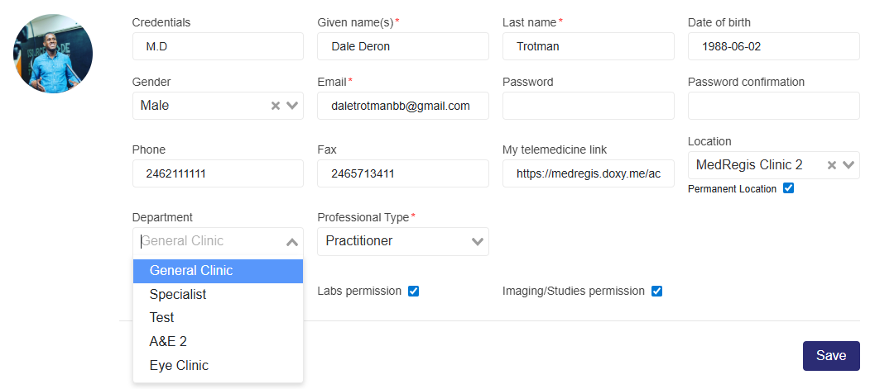Click the Save button
The image size is (875, 389).
[830, 356]
